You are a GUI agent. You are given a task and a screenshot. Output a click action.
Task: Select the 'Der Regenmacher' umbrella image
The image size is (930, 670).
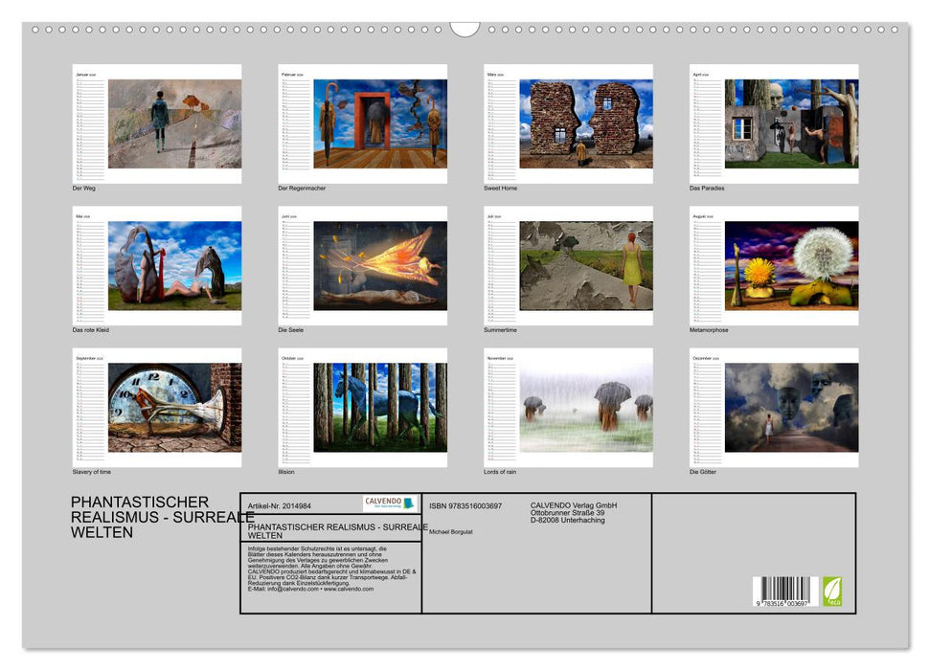coord(380,124)
